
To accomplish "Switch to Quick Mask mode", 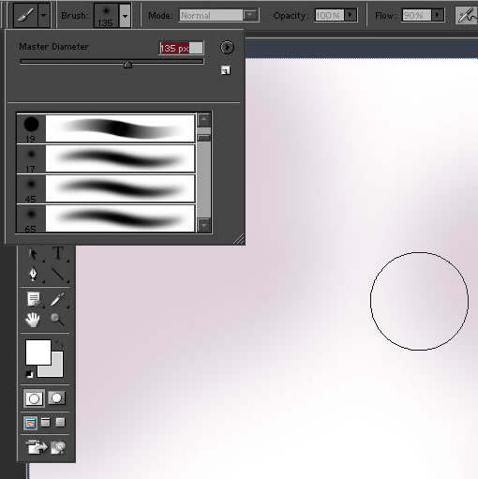I will point(57,397).
